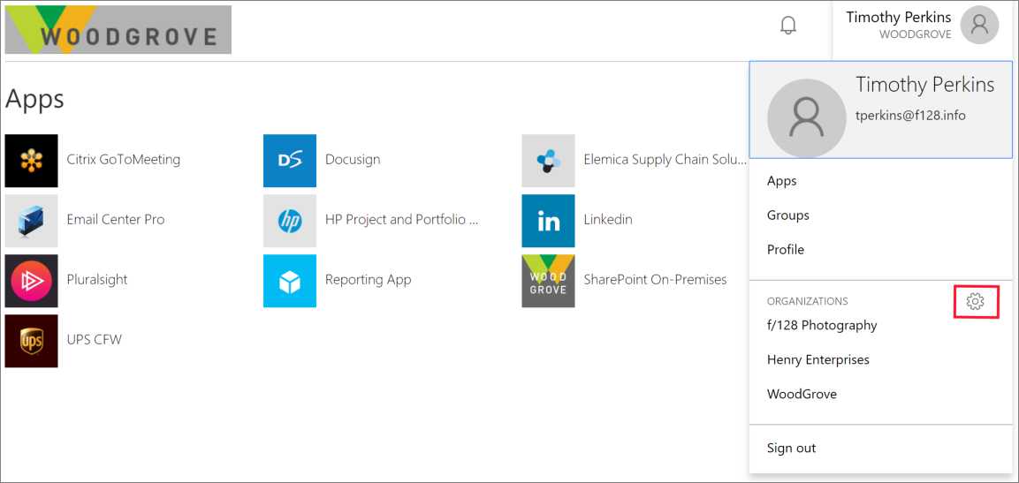Select Apps in the account menu
This screenshot has height=483, width=1019.
pos(782,181)
